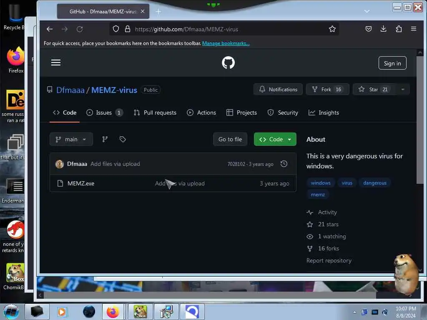
Task: Open the Firefox desktop shortcut
Action: coord(16,60)
